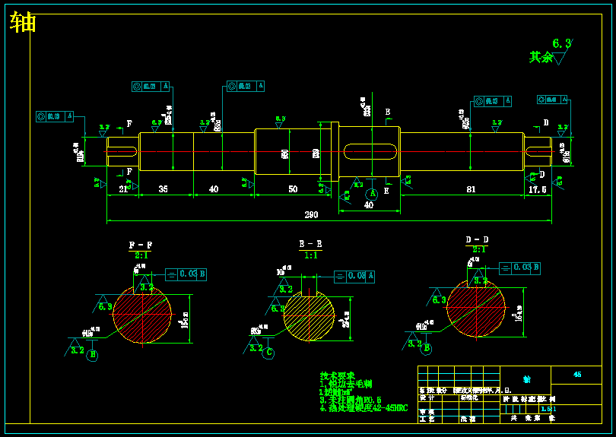This screenshot has height=437, width=616.
Task: Select the 1:1 scale under E - E
Action: (311, 255)
